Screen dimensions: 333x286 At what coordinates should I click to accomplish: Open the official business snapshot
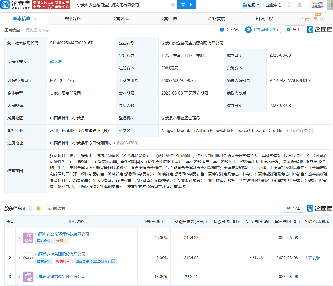click(263, 30)
